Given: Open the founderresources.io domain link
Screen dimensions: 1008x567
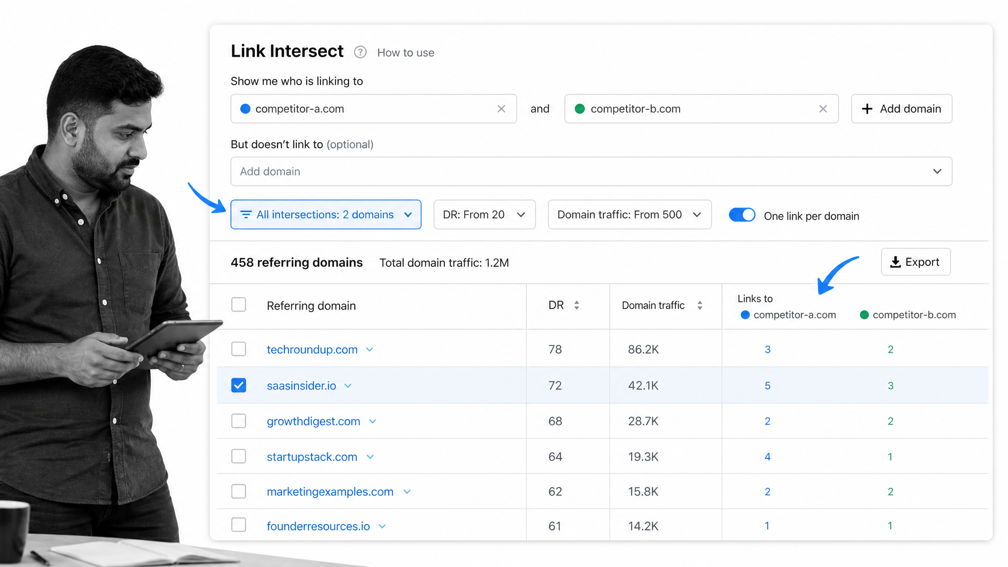Looking at the screenshot, I should click(318, 526).
